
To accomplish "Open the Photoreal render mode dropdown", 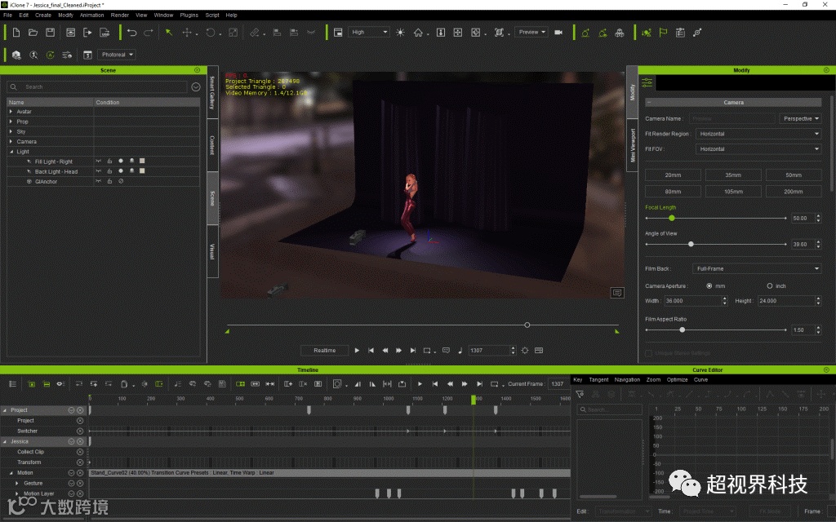I will coord(117,55).
